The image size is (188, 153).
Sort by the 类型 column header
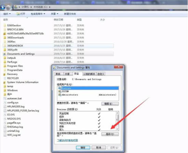point(79,20)
